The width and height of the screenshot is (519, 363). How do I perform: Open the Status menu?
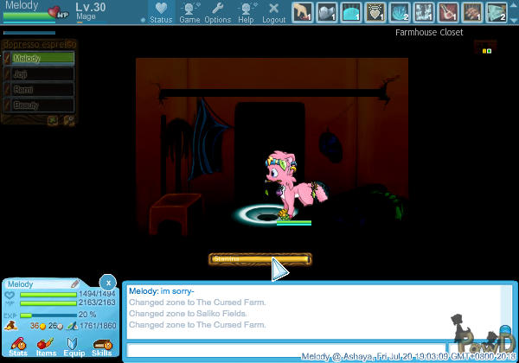(161, 12)
